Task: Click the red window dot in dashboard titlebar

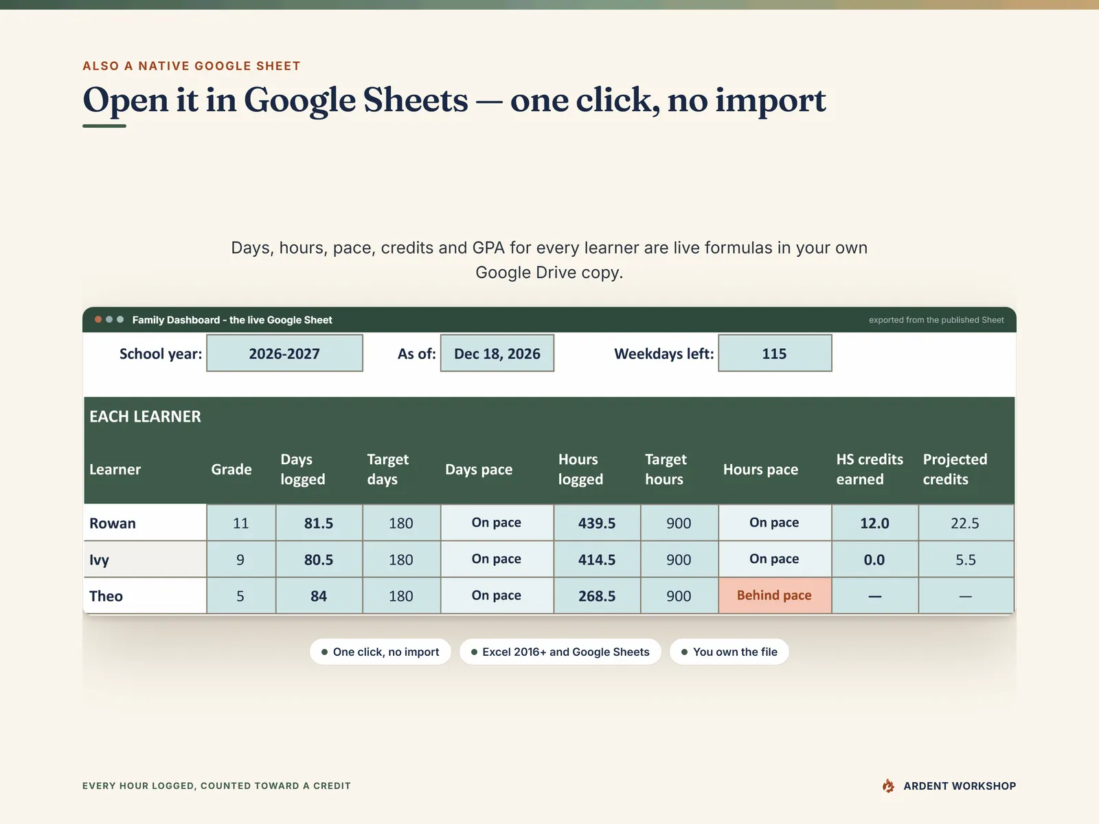Action: click(98, 319)
